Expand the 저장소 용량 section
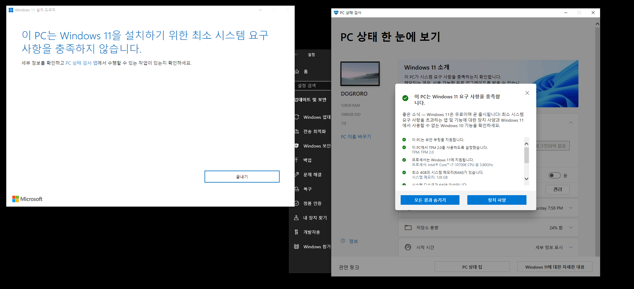Image resolution: width=634 pixels, height=289 pixels. coord(571,228)
